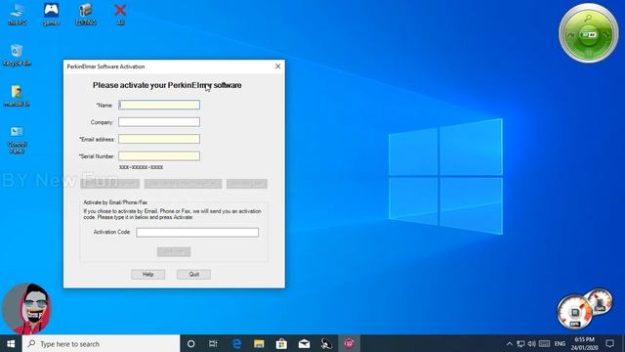The image size is (625, 352).
Task: Click the pink circular taskbar app
Action: click(350, 343)
